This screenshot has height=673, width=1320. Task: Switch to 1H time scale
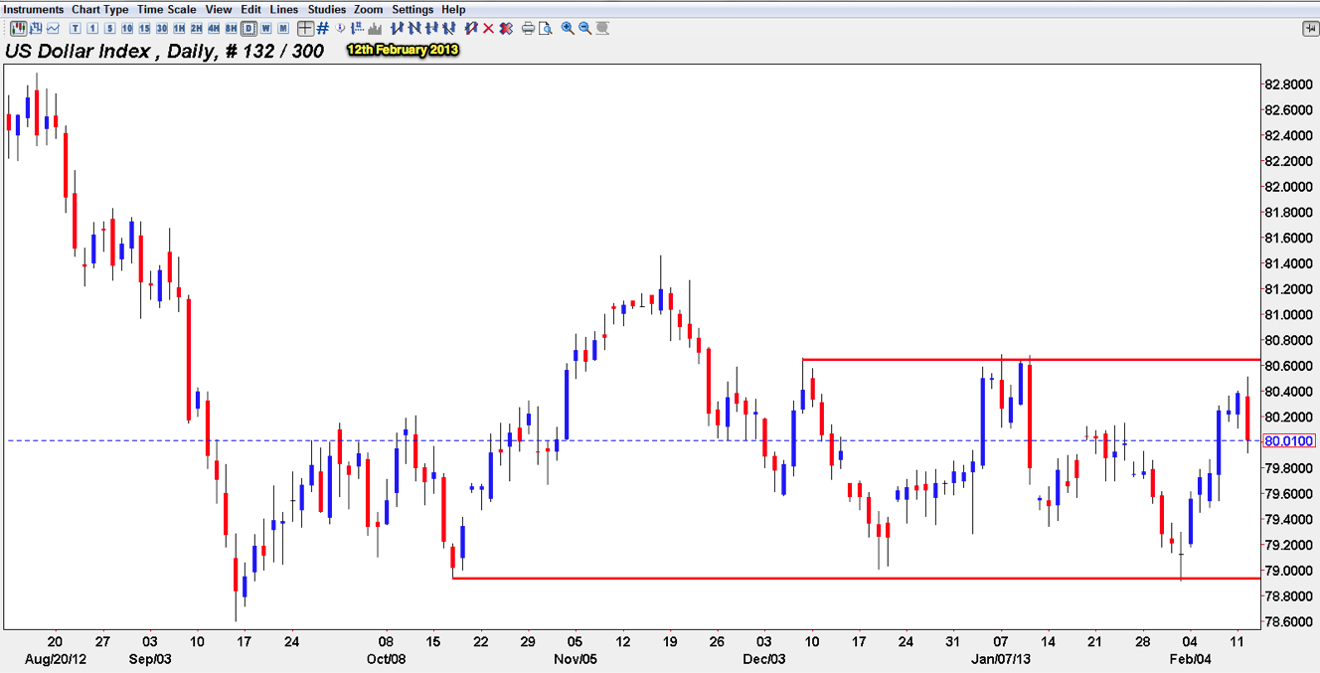179,28
